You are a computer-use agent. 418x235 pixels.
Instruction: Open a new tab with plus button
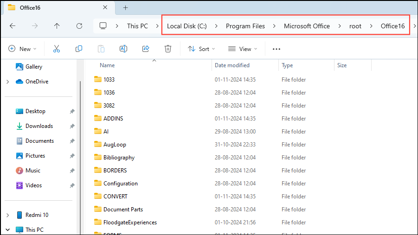point(126,8)
